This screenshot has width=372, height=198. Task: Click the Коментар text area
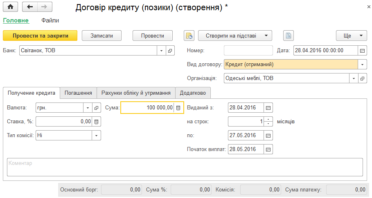pyautogui.click(x=185, y=167)
